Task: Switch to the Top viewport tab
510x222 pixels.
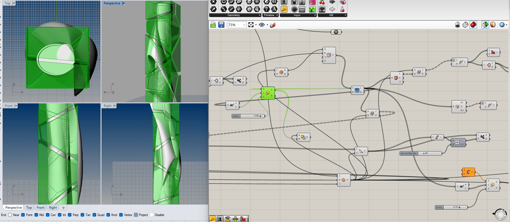Action: click(29, 208)
